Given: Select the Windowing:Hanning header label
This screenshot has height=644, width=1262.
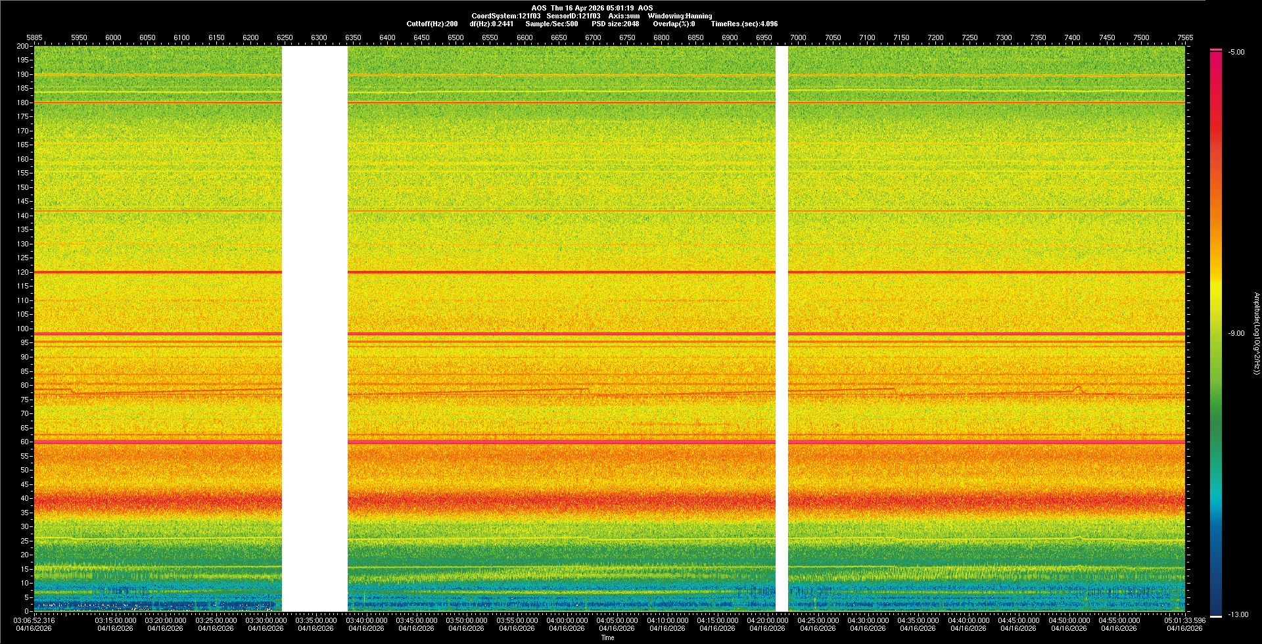Looking at the screenshot, I should point(680,16).
